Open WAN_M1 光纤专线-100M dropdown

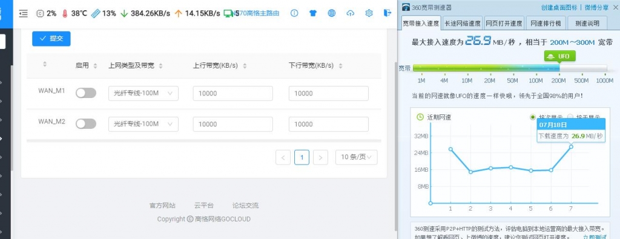(x=143, y=93)
